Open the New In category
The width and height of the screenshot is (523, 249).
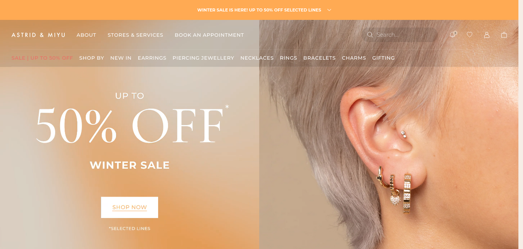(x=121, y=58)
